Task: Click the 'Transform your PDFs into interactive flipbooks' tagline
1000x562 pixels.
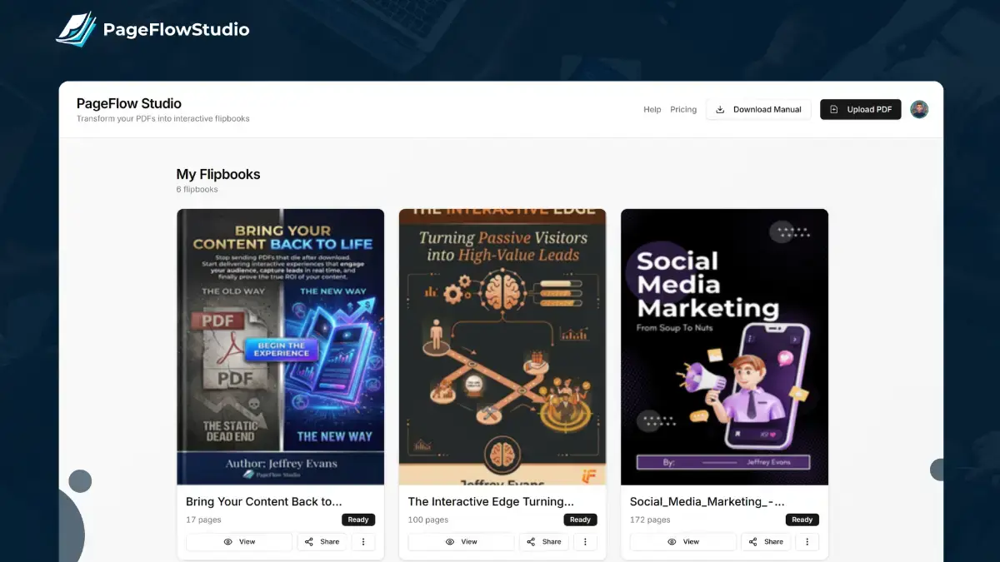Action: point(163,119)
